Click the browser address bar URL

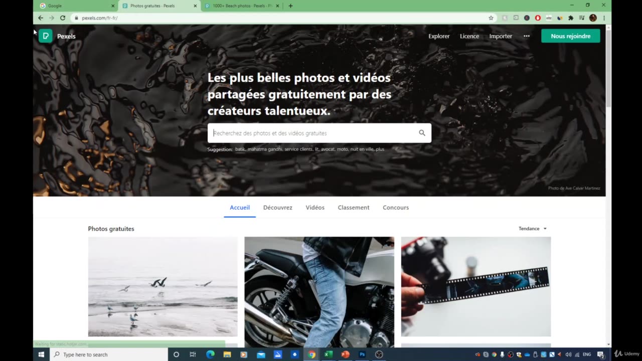pos(100,18)
